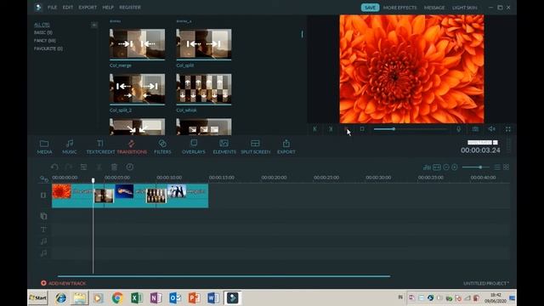This screenshot has width=544, height=306.
Task: Record a voiceover with microphone icon
Action: click(x=459, y=129)
